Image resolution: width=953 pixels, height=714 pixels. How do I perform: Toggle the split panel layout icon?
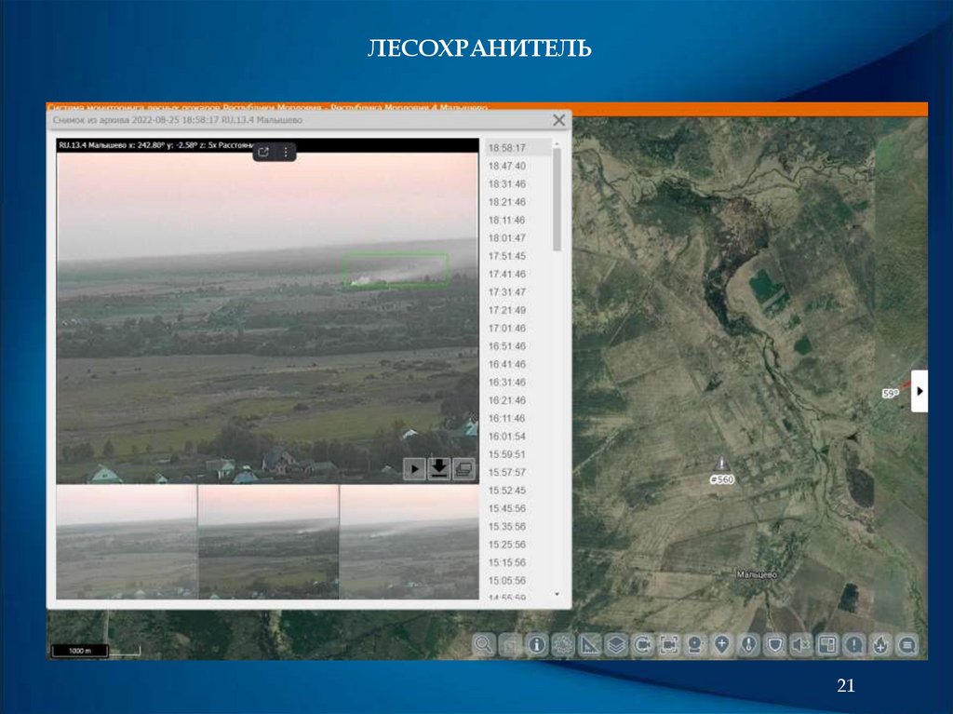tap(828, 644)
